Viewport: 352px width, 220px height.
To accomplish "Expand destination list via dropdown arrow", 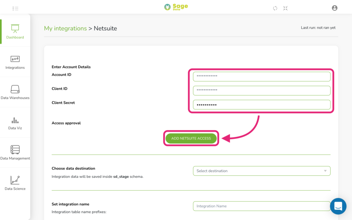I will (325, 171).
